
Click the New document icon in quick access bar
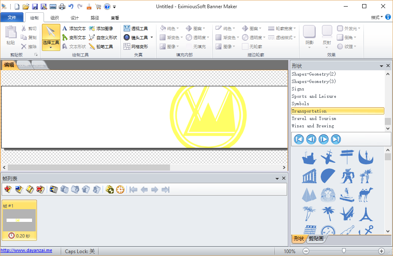pos(16,7)
